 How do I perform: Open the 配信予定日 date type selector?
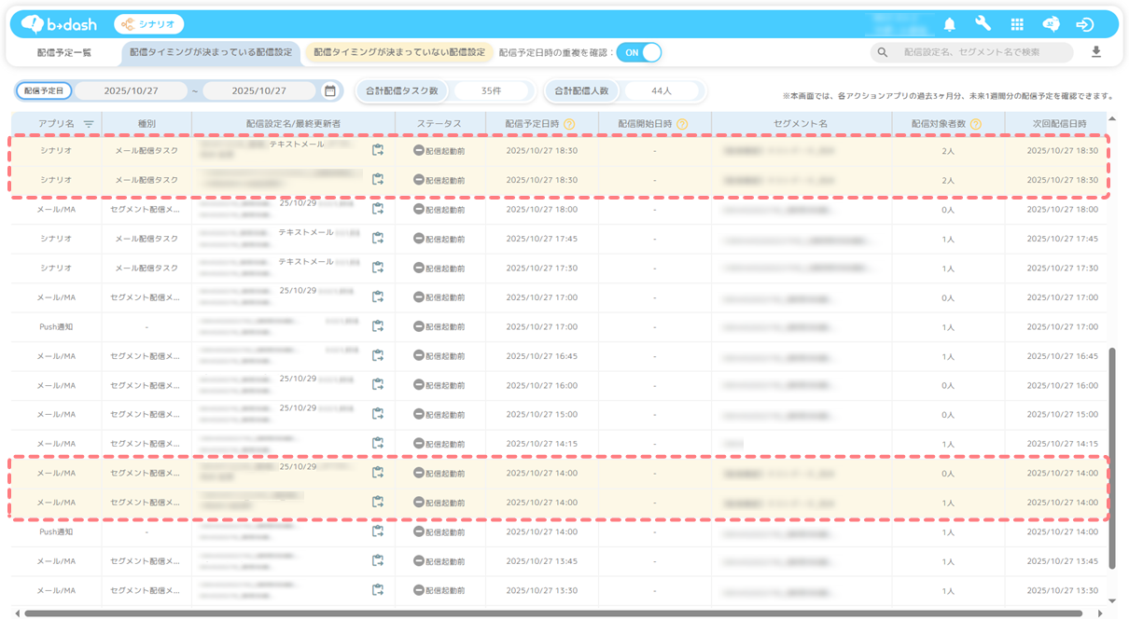(44, 91)
